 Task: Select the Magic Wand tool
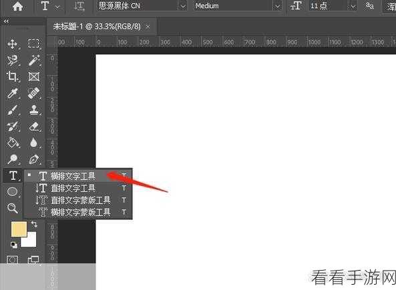(34, 61)
